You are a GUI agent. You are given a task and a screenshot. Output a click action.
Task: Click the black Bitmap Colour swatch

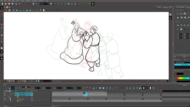pos(180,74)
